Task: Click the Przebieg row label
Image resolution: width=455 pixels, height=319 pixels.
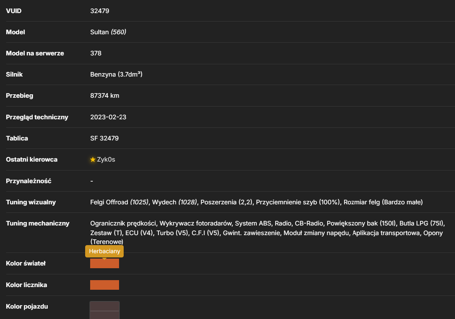Action: point(20,96)
